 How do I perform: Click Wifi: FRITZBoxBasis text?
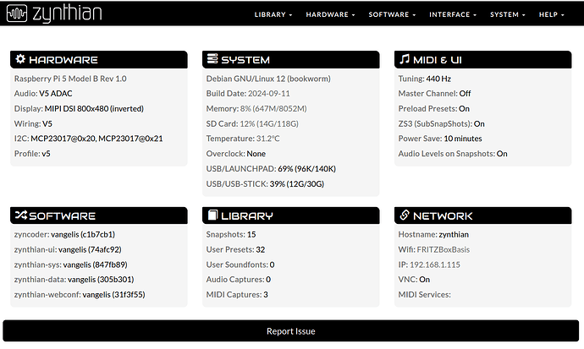(433, 249)
